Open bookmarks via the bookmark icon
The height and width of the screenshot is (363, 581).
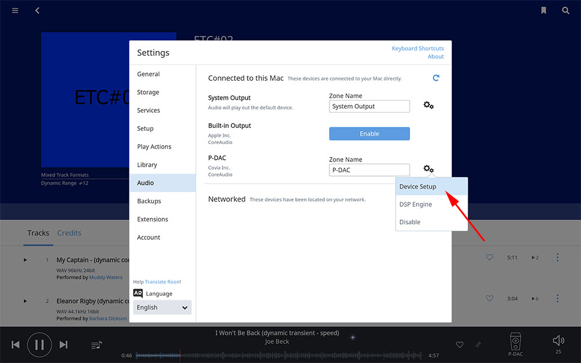543,10
